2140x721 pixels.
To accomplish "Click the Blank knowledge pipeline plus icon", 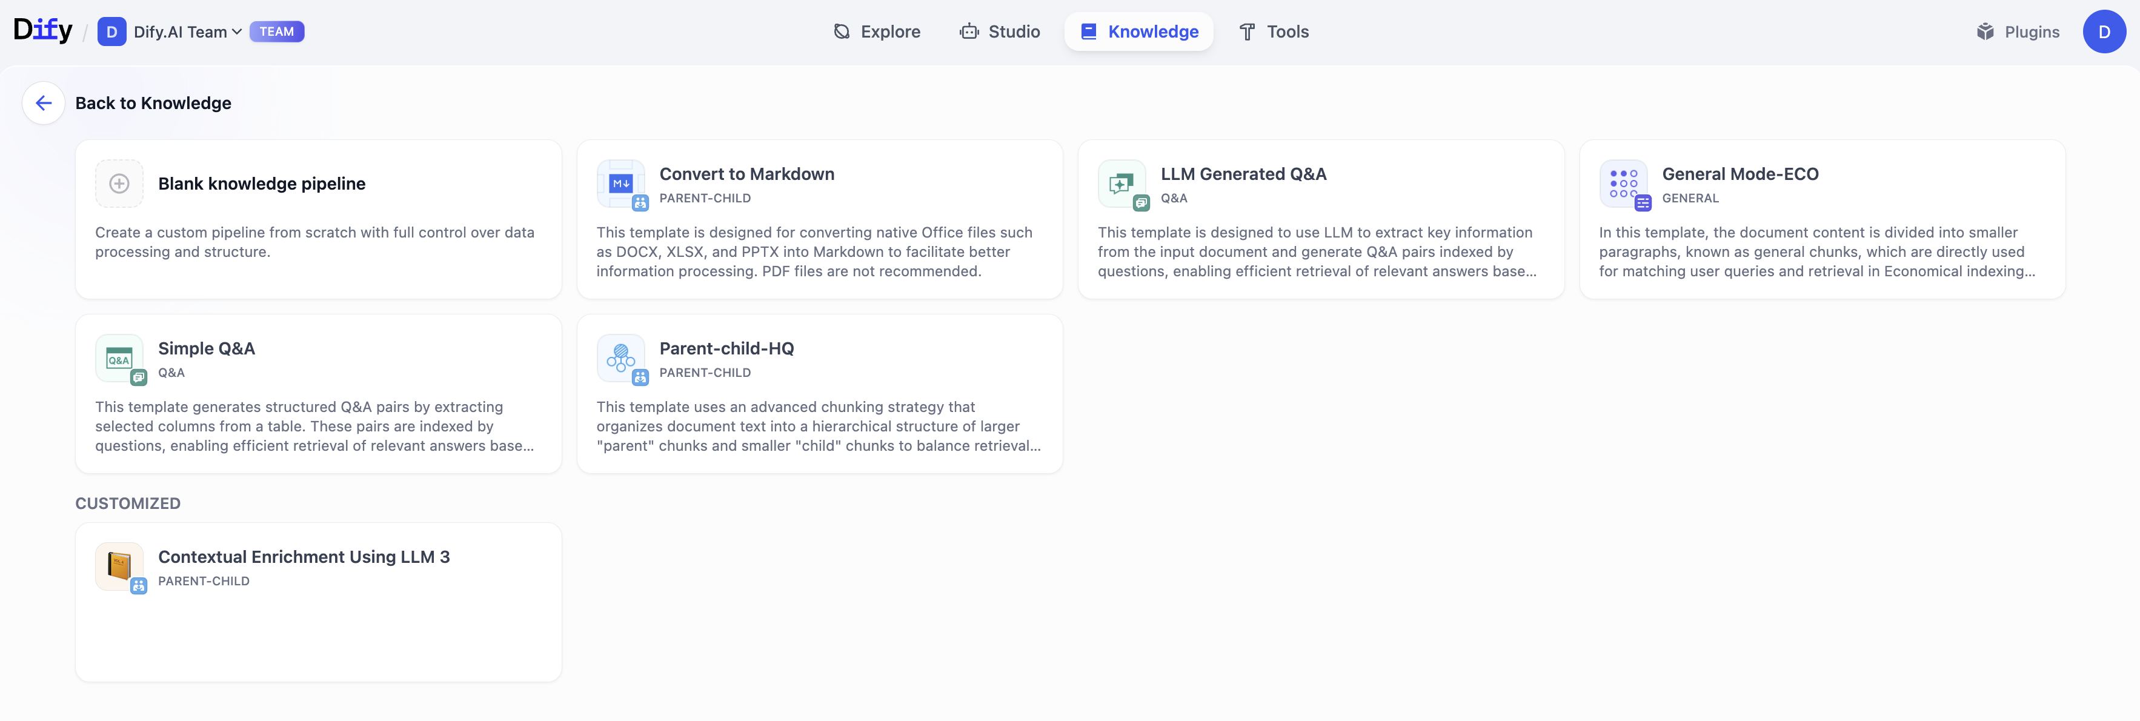I will pyautogui.click(x=119, y=184).
